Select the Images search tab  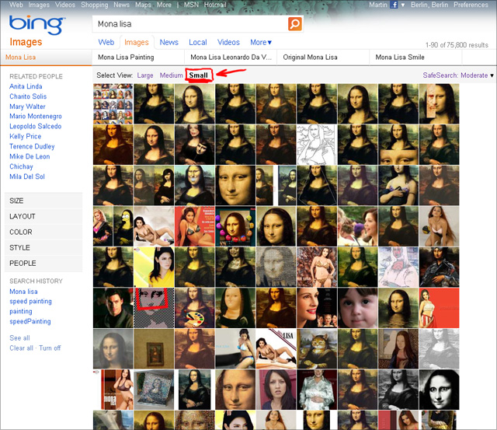pyautogui.click(x=137, y=42)
